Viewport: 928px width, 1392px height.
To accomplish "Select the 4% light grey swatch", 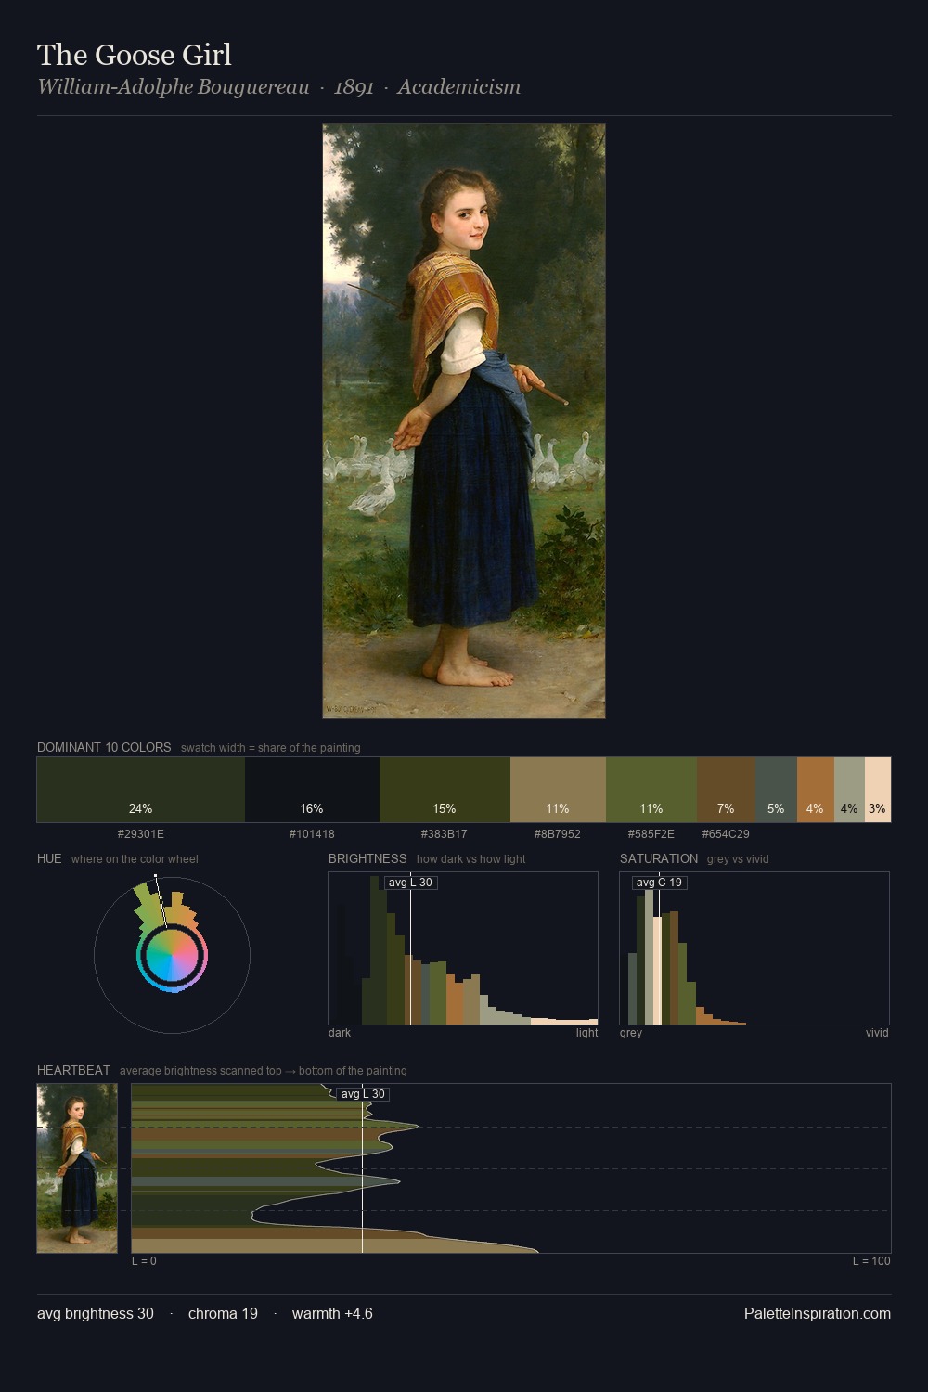I will pyautogui.click(x=849, y=790).
